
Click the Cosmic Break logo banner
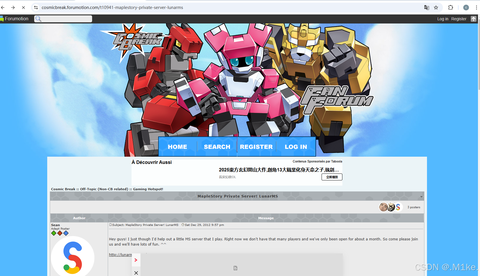pos(136,42)
